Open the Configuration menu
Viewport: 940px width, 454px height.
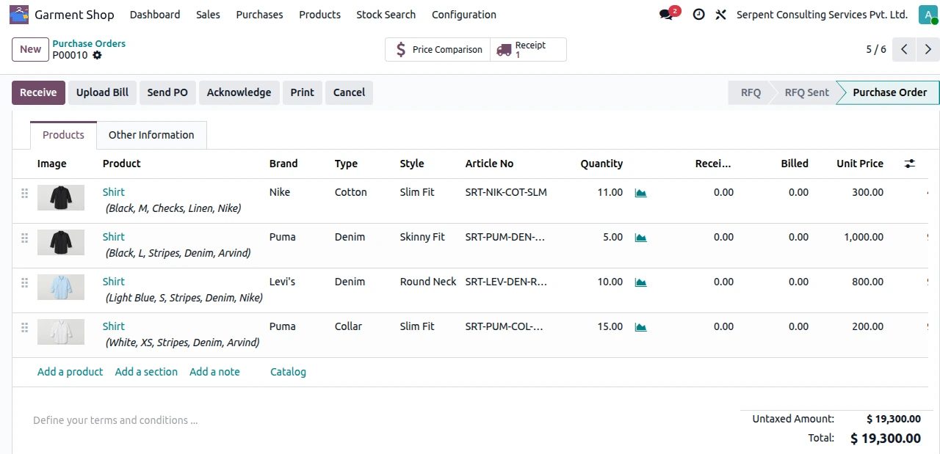pos(464,15)
